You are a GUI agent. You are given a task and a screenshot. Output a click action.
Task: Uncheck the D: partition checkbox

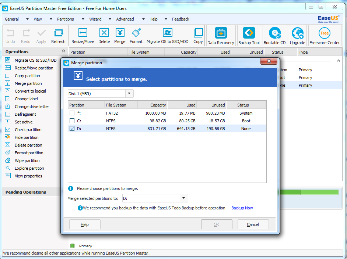(72, 128)
